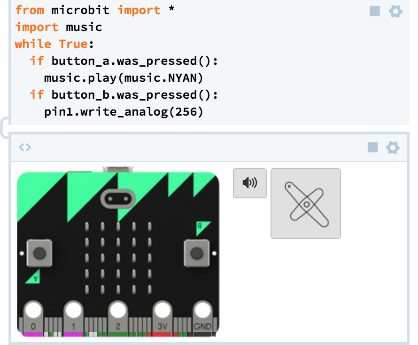Click the 'music.play(music.NYAN)' code line
Image resolution: width=418 pixels, height=345 pixels.
coord(124,78)
